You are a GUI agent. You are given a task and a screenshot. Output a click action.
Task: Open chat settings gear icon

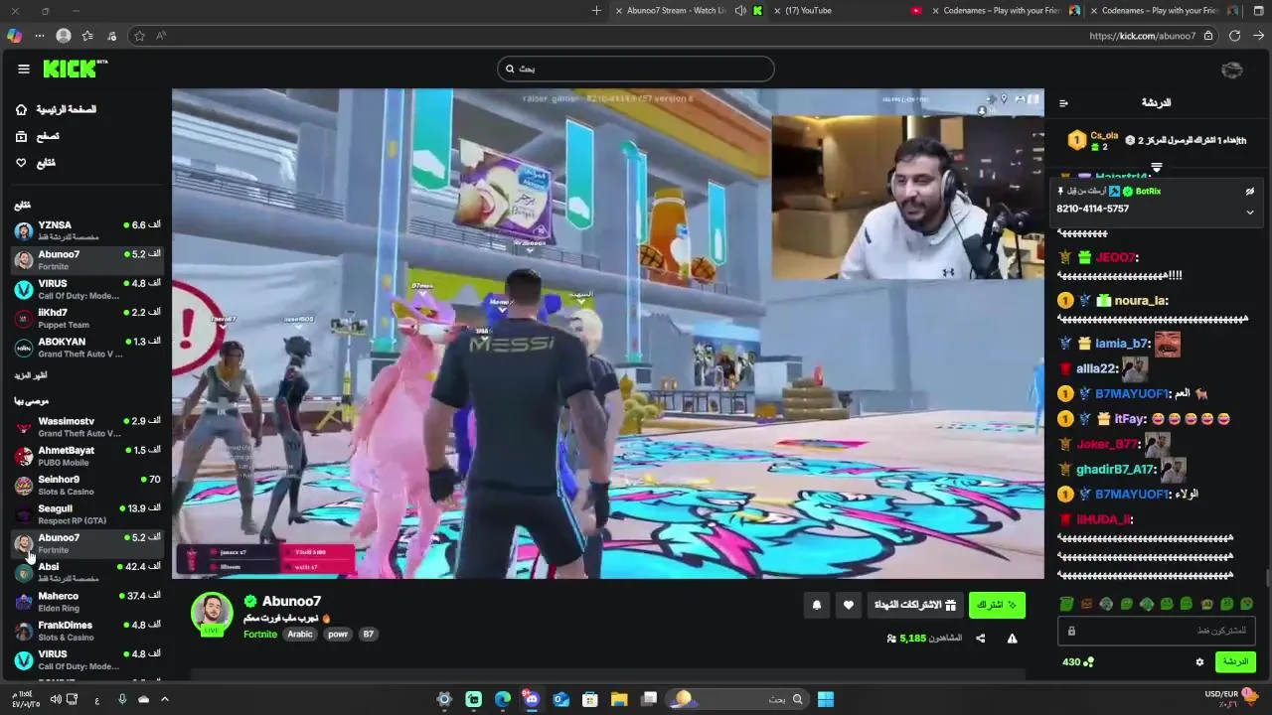point(1199,662)
